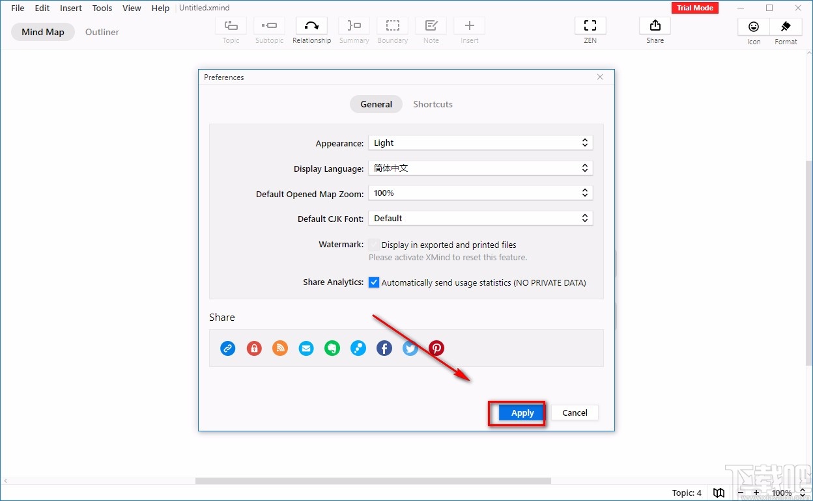Close the Preferences dialog with X
Screen dimensions: 813x501
point(600,77)
